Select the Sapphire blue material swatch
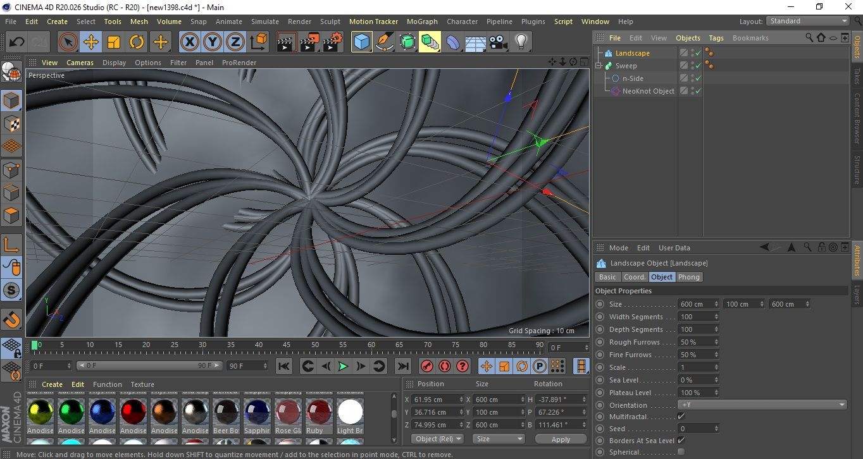The height and width of the screenshot is (459, 863). click(258, 412)
